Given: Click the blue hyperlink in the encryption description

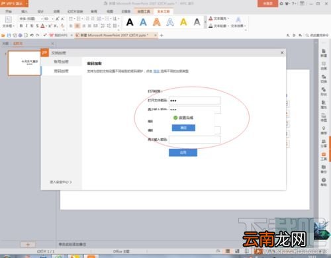Looking at the screenshot, I should point(156,71).
